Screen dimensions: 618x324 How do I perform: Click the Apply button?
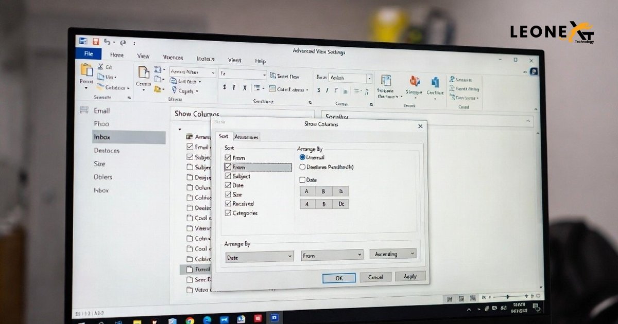point(410,276)
